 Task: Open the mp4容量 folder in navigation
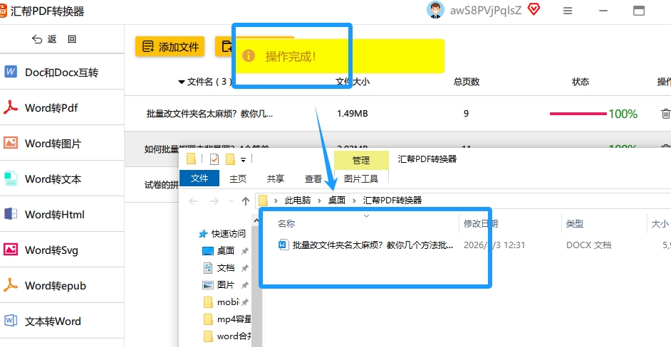point(227,319)
